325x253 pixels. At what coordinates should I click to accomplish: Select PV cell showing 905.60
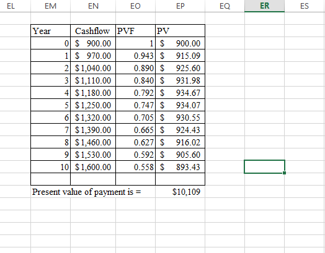coord(180,155)
